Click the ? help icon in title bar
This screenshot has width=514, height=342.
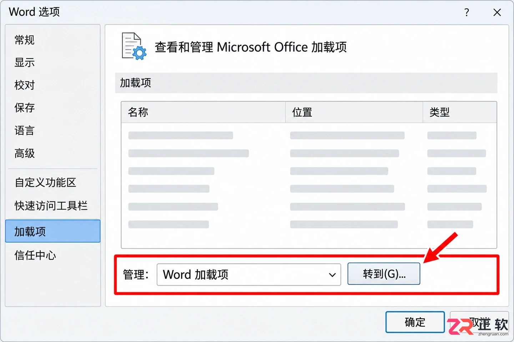(467, 12)
